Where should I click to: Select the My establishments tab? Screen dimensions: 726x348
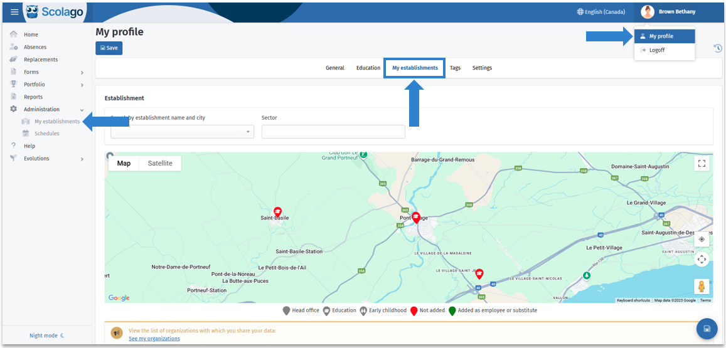point(415,68)
